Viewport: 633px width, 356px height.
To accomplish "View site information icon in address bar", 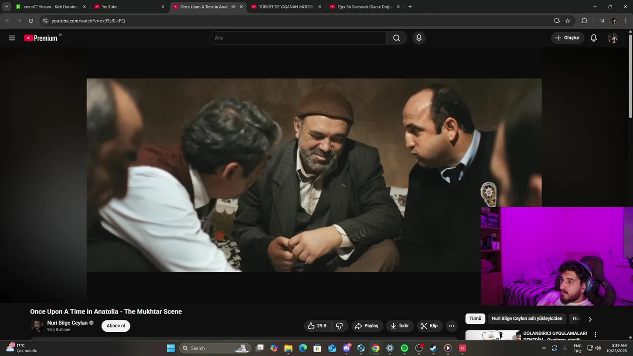I will pyautogui.click(x=45, y=21).
